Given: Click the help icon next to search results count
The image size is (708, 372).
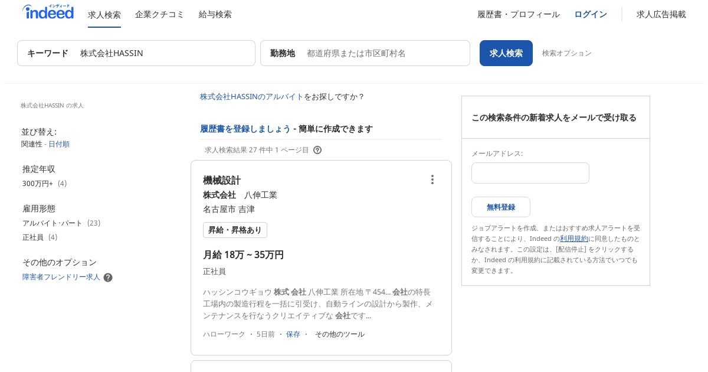Looking at the screenshot, I should [317, 150].
